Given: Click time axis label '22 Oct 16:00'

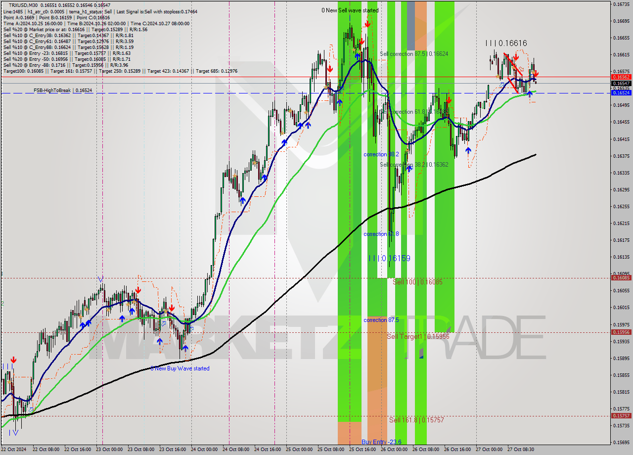Looking at the screenshot, I should pyautogui.click(x=78, y=450).
